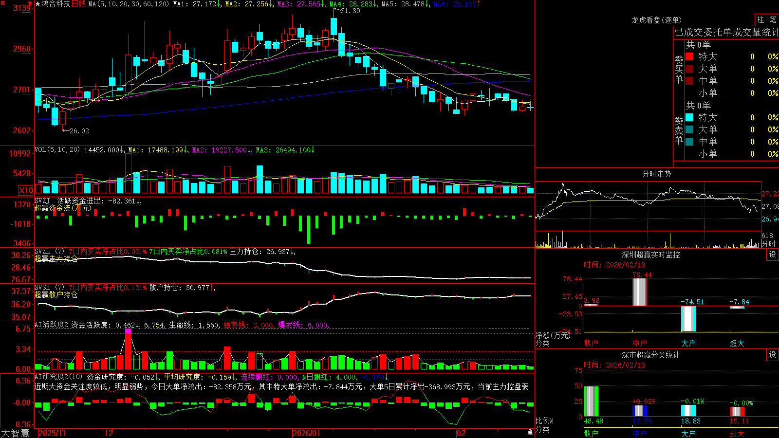
Task: Click the MA4: 28.283 value
Action: (x=353, y=4)
